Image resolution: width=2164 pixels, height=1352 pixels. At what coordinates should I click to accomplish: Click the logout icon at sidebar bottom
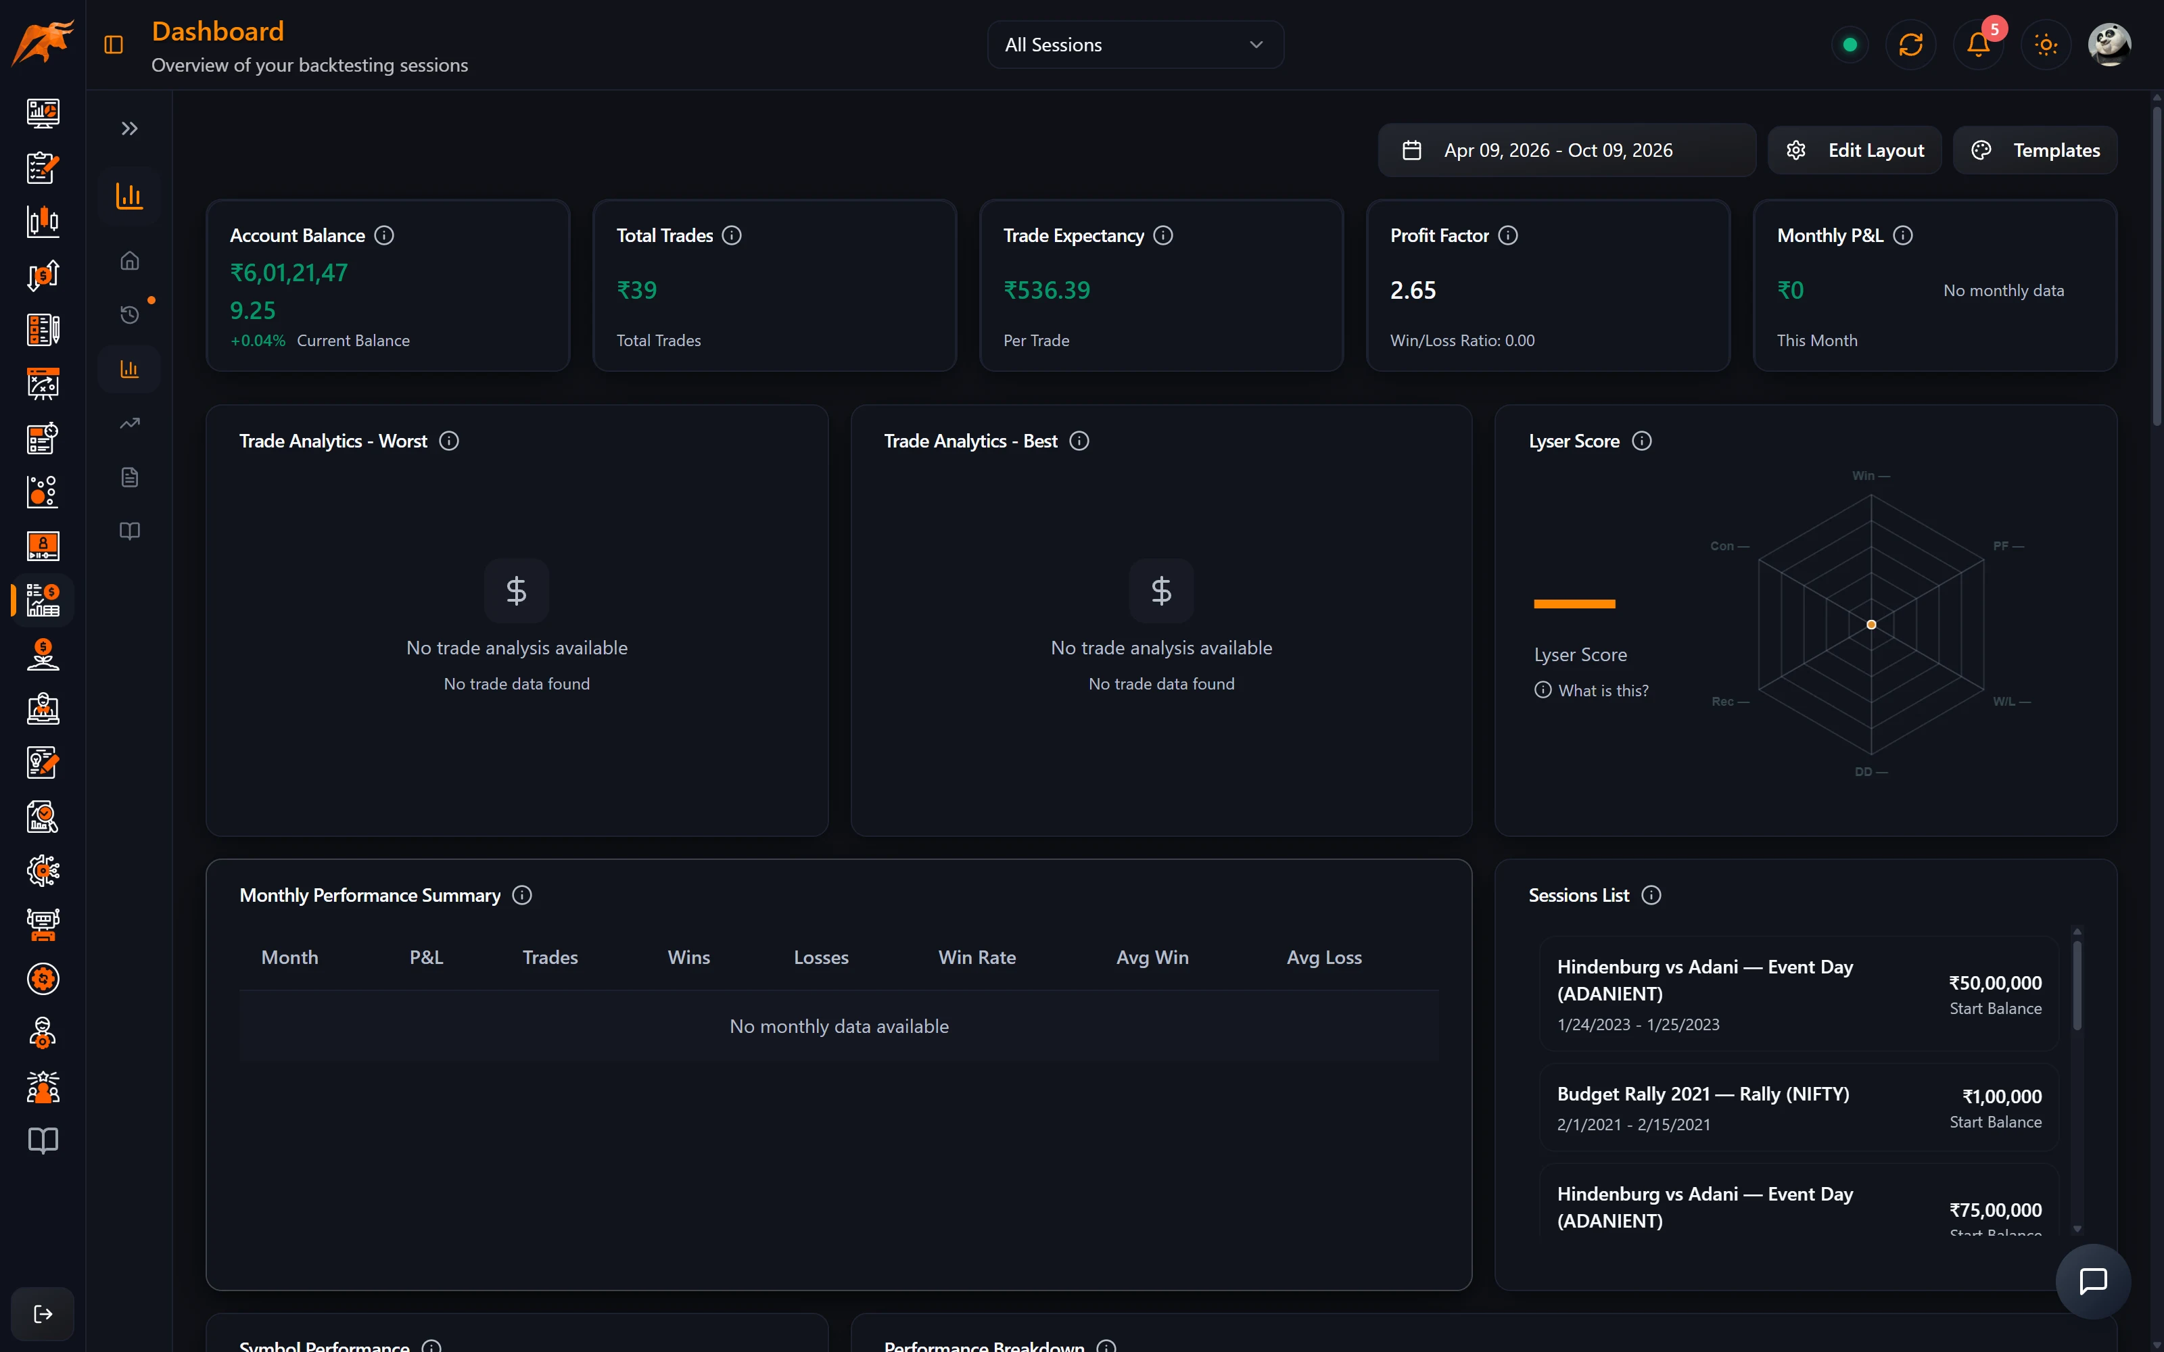click(43, 1313)
